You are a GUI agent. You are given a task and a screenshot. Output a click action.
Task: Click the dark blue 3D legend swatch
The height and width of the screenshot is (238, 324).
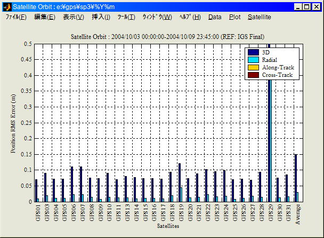(x=254, y=52)
